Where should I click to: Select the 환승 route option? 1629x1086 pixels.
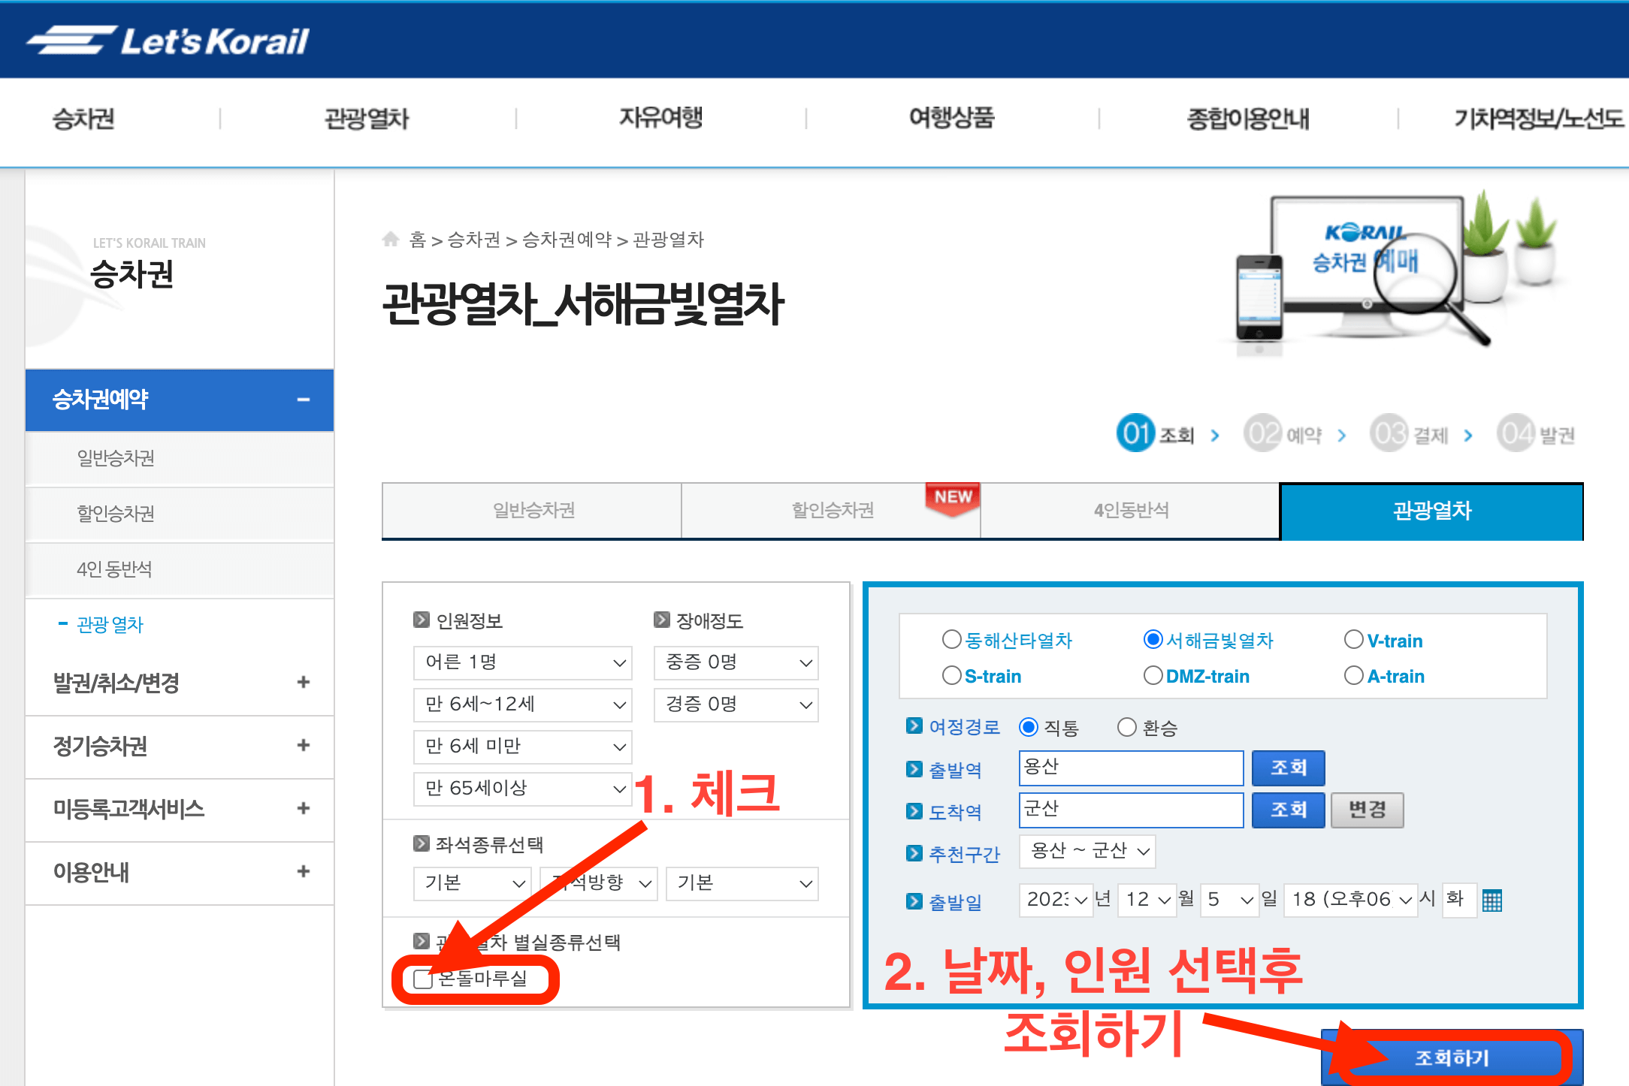pyautogui.click(x=1127, y=727)
